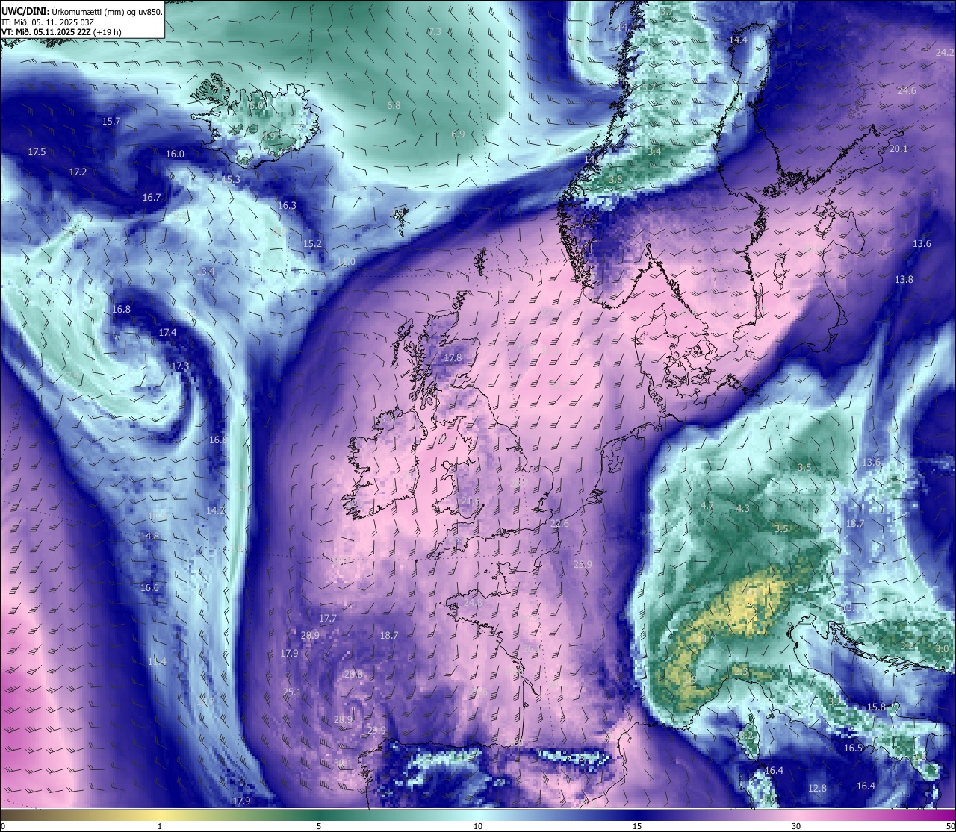Select the 14.4 value in the top right
Viewport: 956px width, 832px height.
[739, 40]
